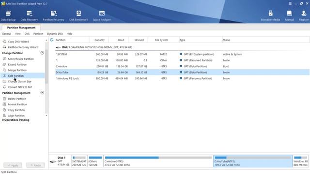Select the Partition Management tab
Screen dimensions: 310x174
click(21, 28)
